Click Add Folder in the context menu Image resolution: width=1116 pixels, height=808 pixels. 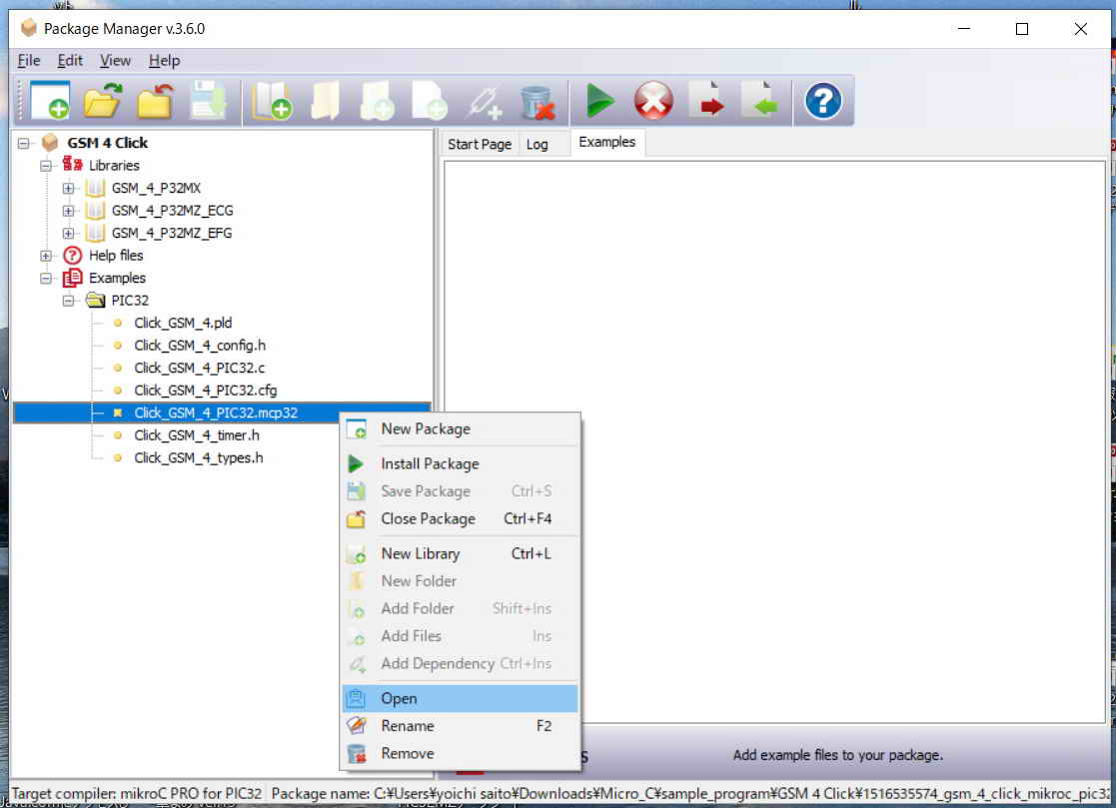tap(460, 609)
